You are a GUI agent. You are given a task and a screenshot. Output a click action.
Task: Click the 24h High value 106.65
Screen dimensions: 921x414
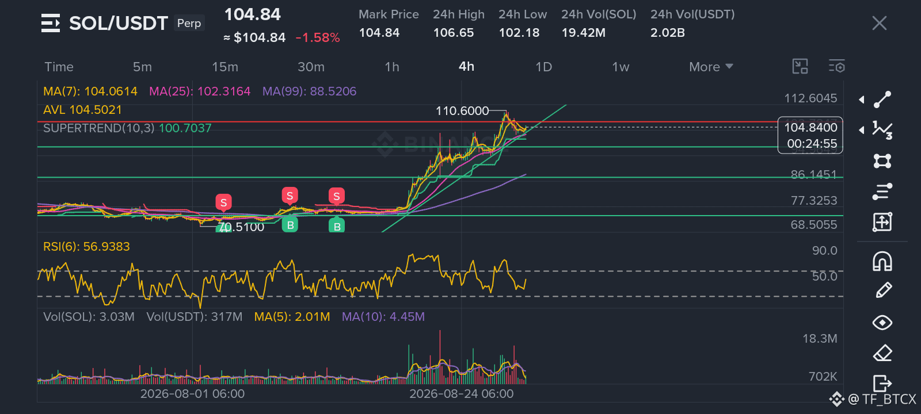[x=454, y=33]
